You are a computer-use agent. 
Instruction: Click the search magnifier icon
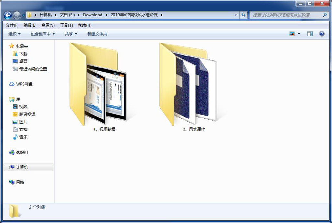pos(325,15)
